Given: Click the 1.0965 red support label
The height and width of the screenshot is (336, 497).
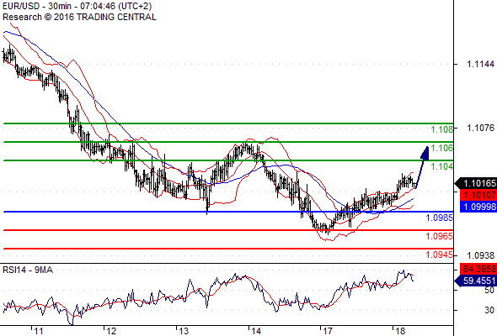Looking at the screenshot, I should [x=439, y=236].
